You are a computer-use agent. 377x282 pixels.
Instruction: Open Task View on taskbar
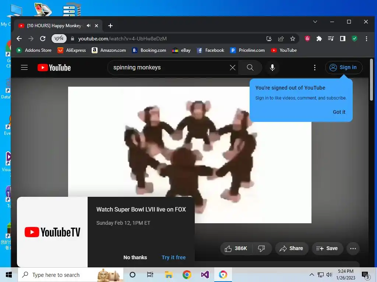[150, 275]
